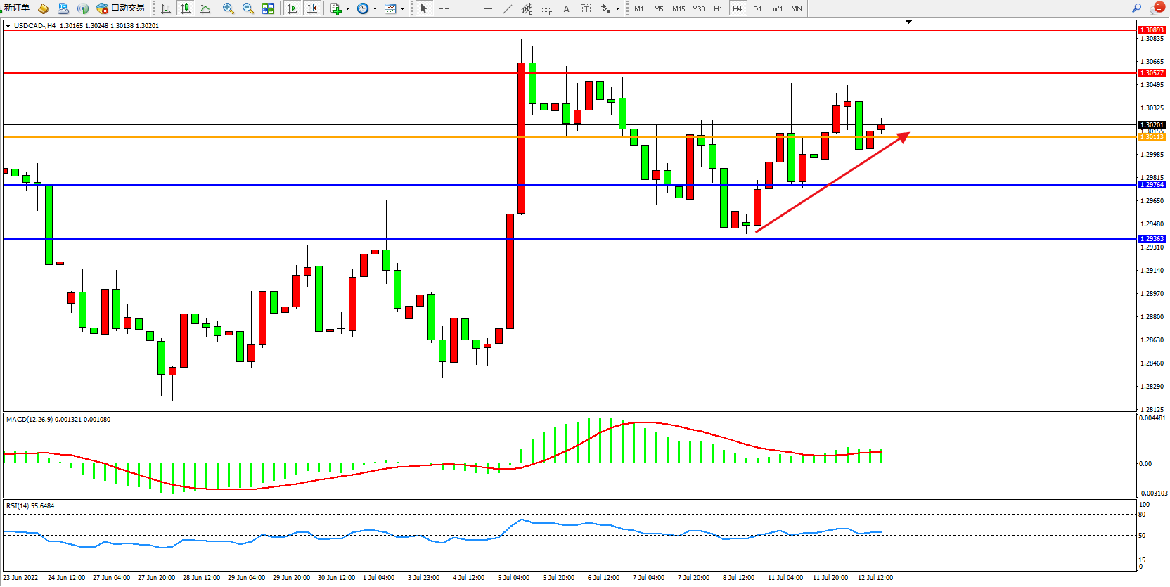Open the indicators list dropdown arrow
1170x587 pixels.
pos(347,9)
